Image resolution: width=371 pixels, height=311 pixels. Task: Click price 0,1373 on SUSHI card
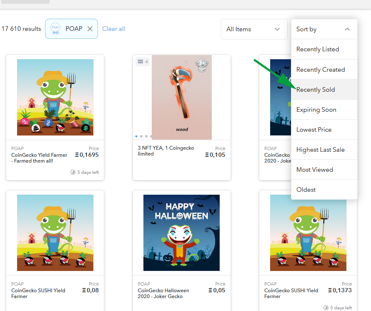[340, 290]
